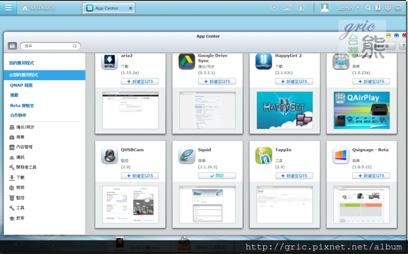Add HappyGet 2 to QTS

tap(294, 82)
